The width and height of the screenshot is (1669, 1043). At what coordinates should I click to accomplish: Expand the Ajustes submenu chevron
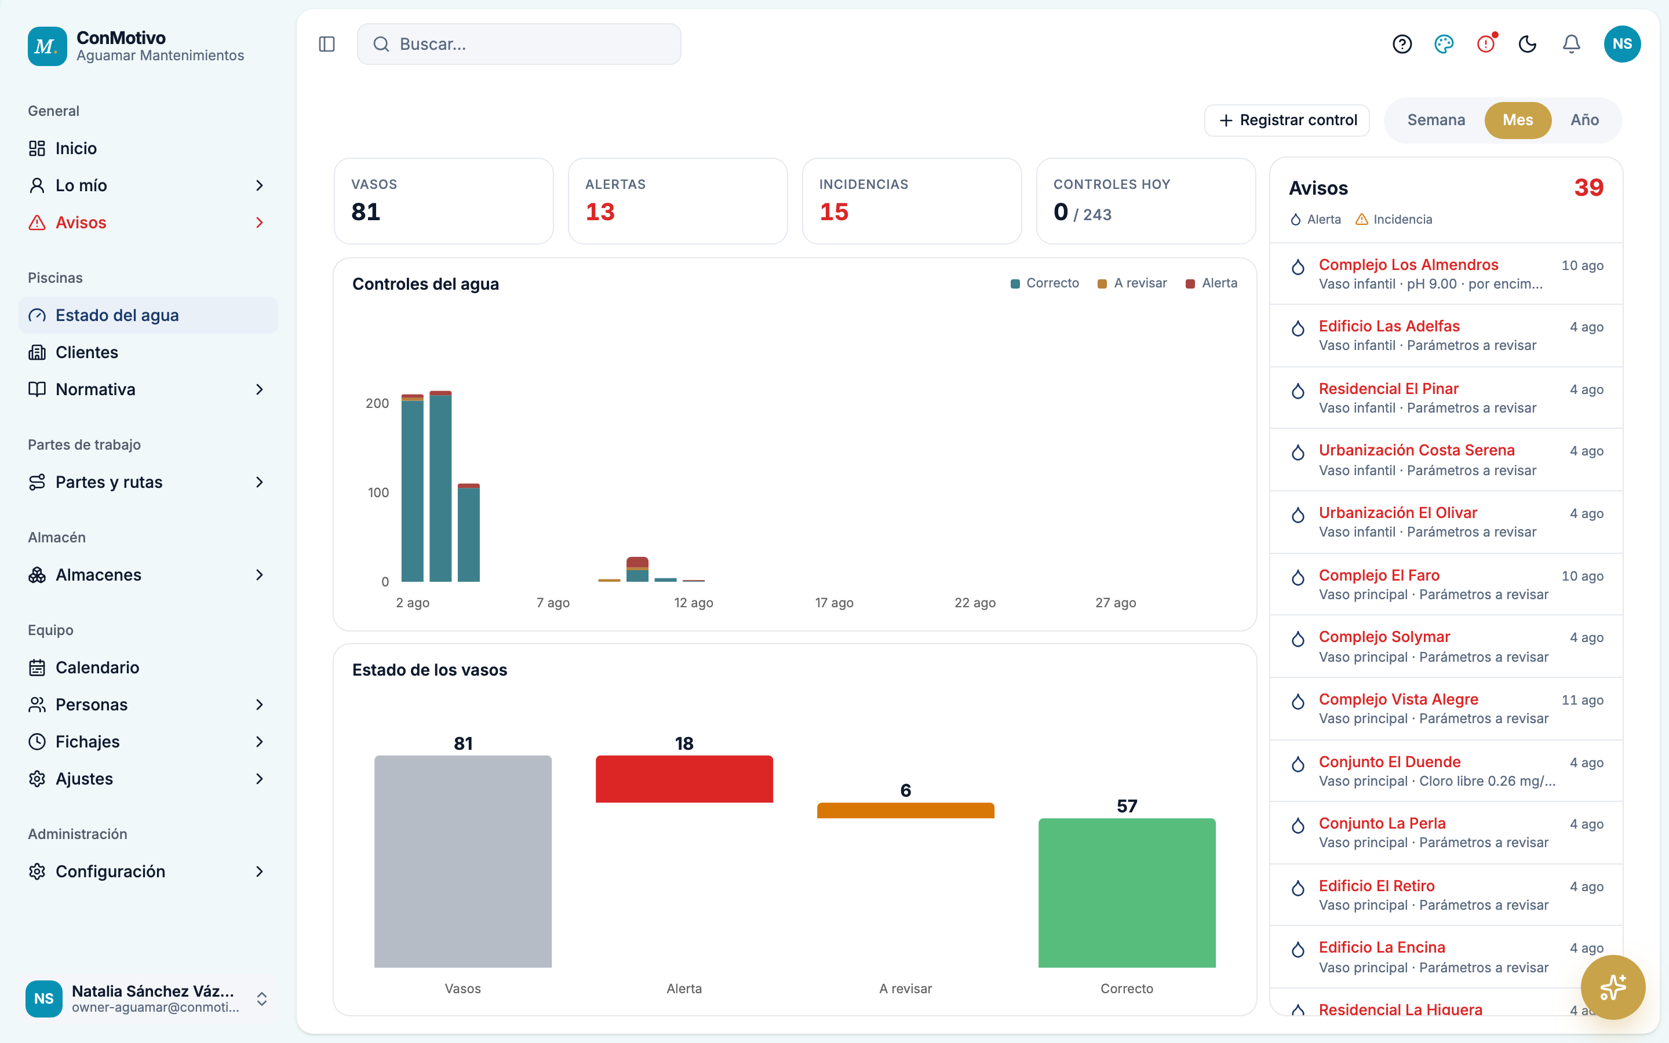click(x=259, y=779)
